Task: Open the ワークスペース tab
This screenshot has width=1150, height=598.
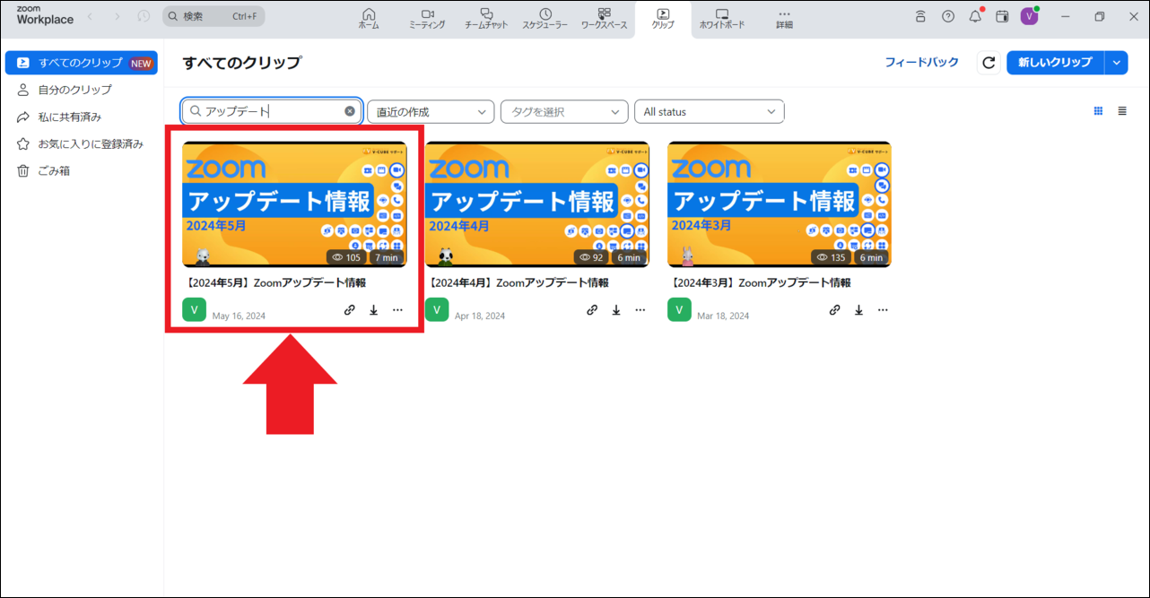Action: 604,19
